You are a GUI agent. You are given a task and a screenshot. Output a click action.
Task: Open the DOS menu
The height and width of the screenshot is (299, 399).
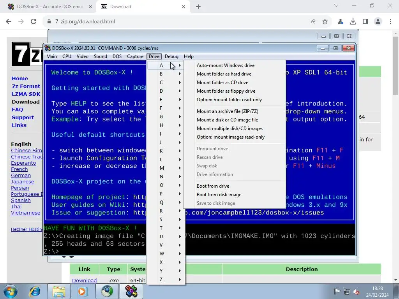117,56
